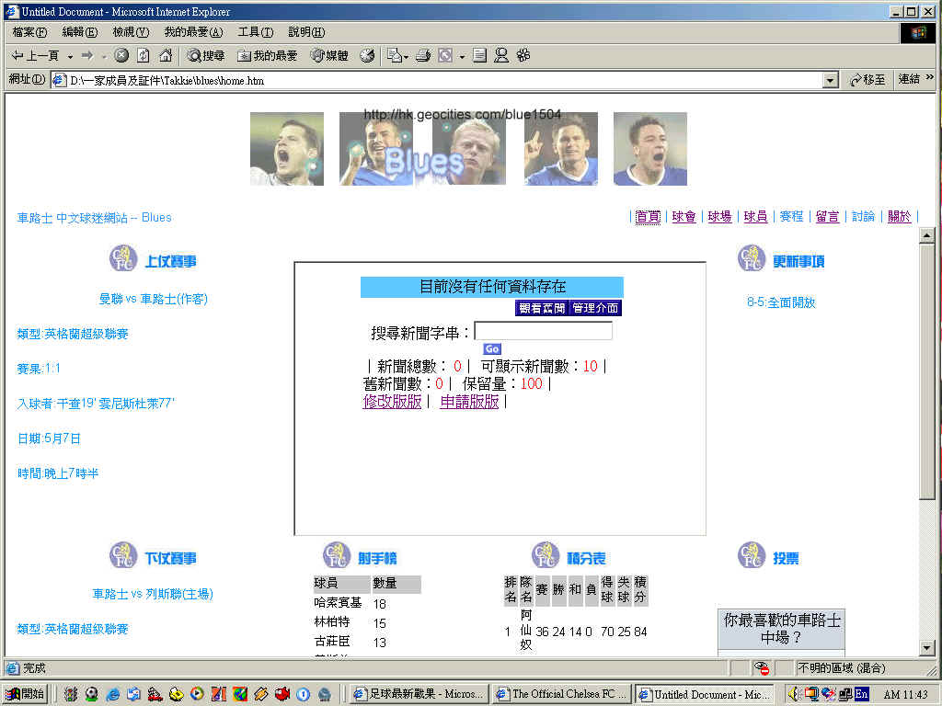Open the Favorites (我的最愛) toolbar button

[268, 55]
